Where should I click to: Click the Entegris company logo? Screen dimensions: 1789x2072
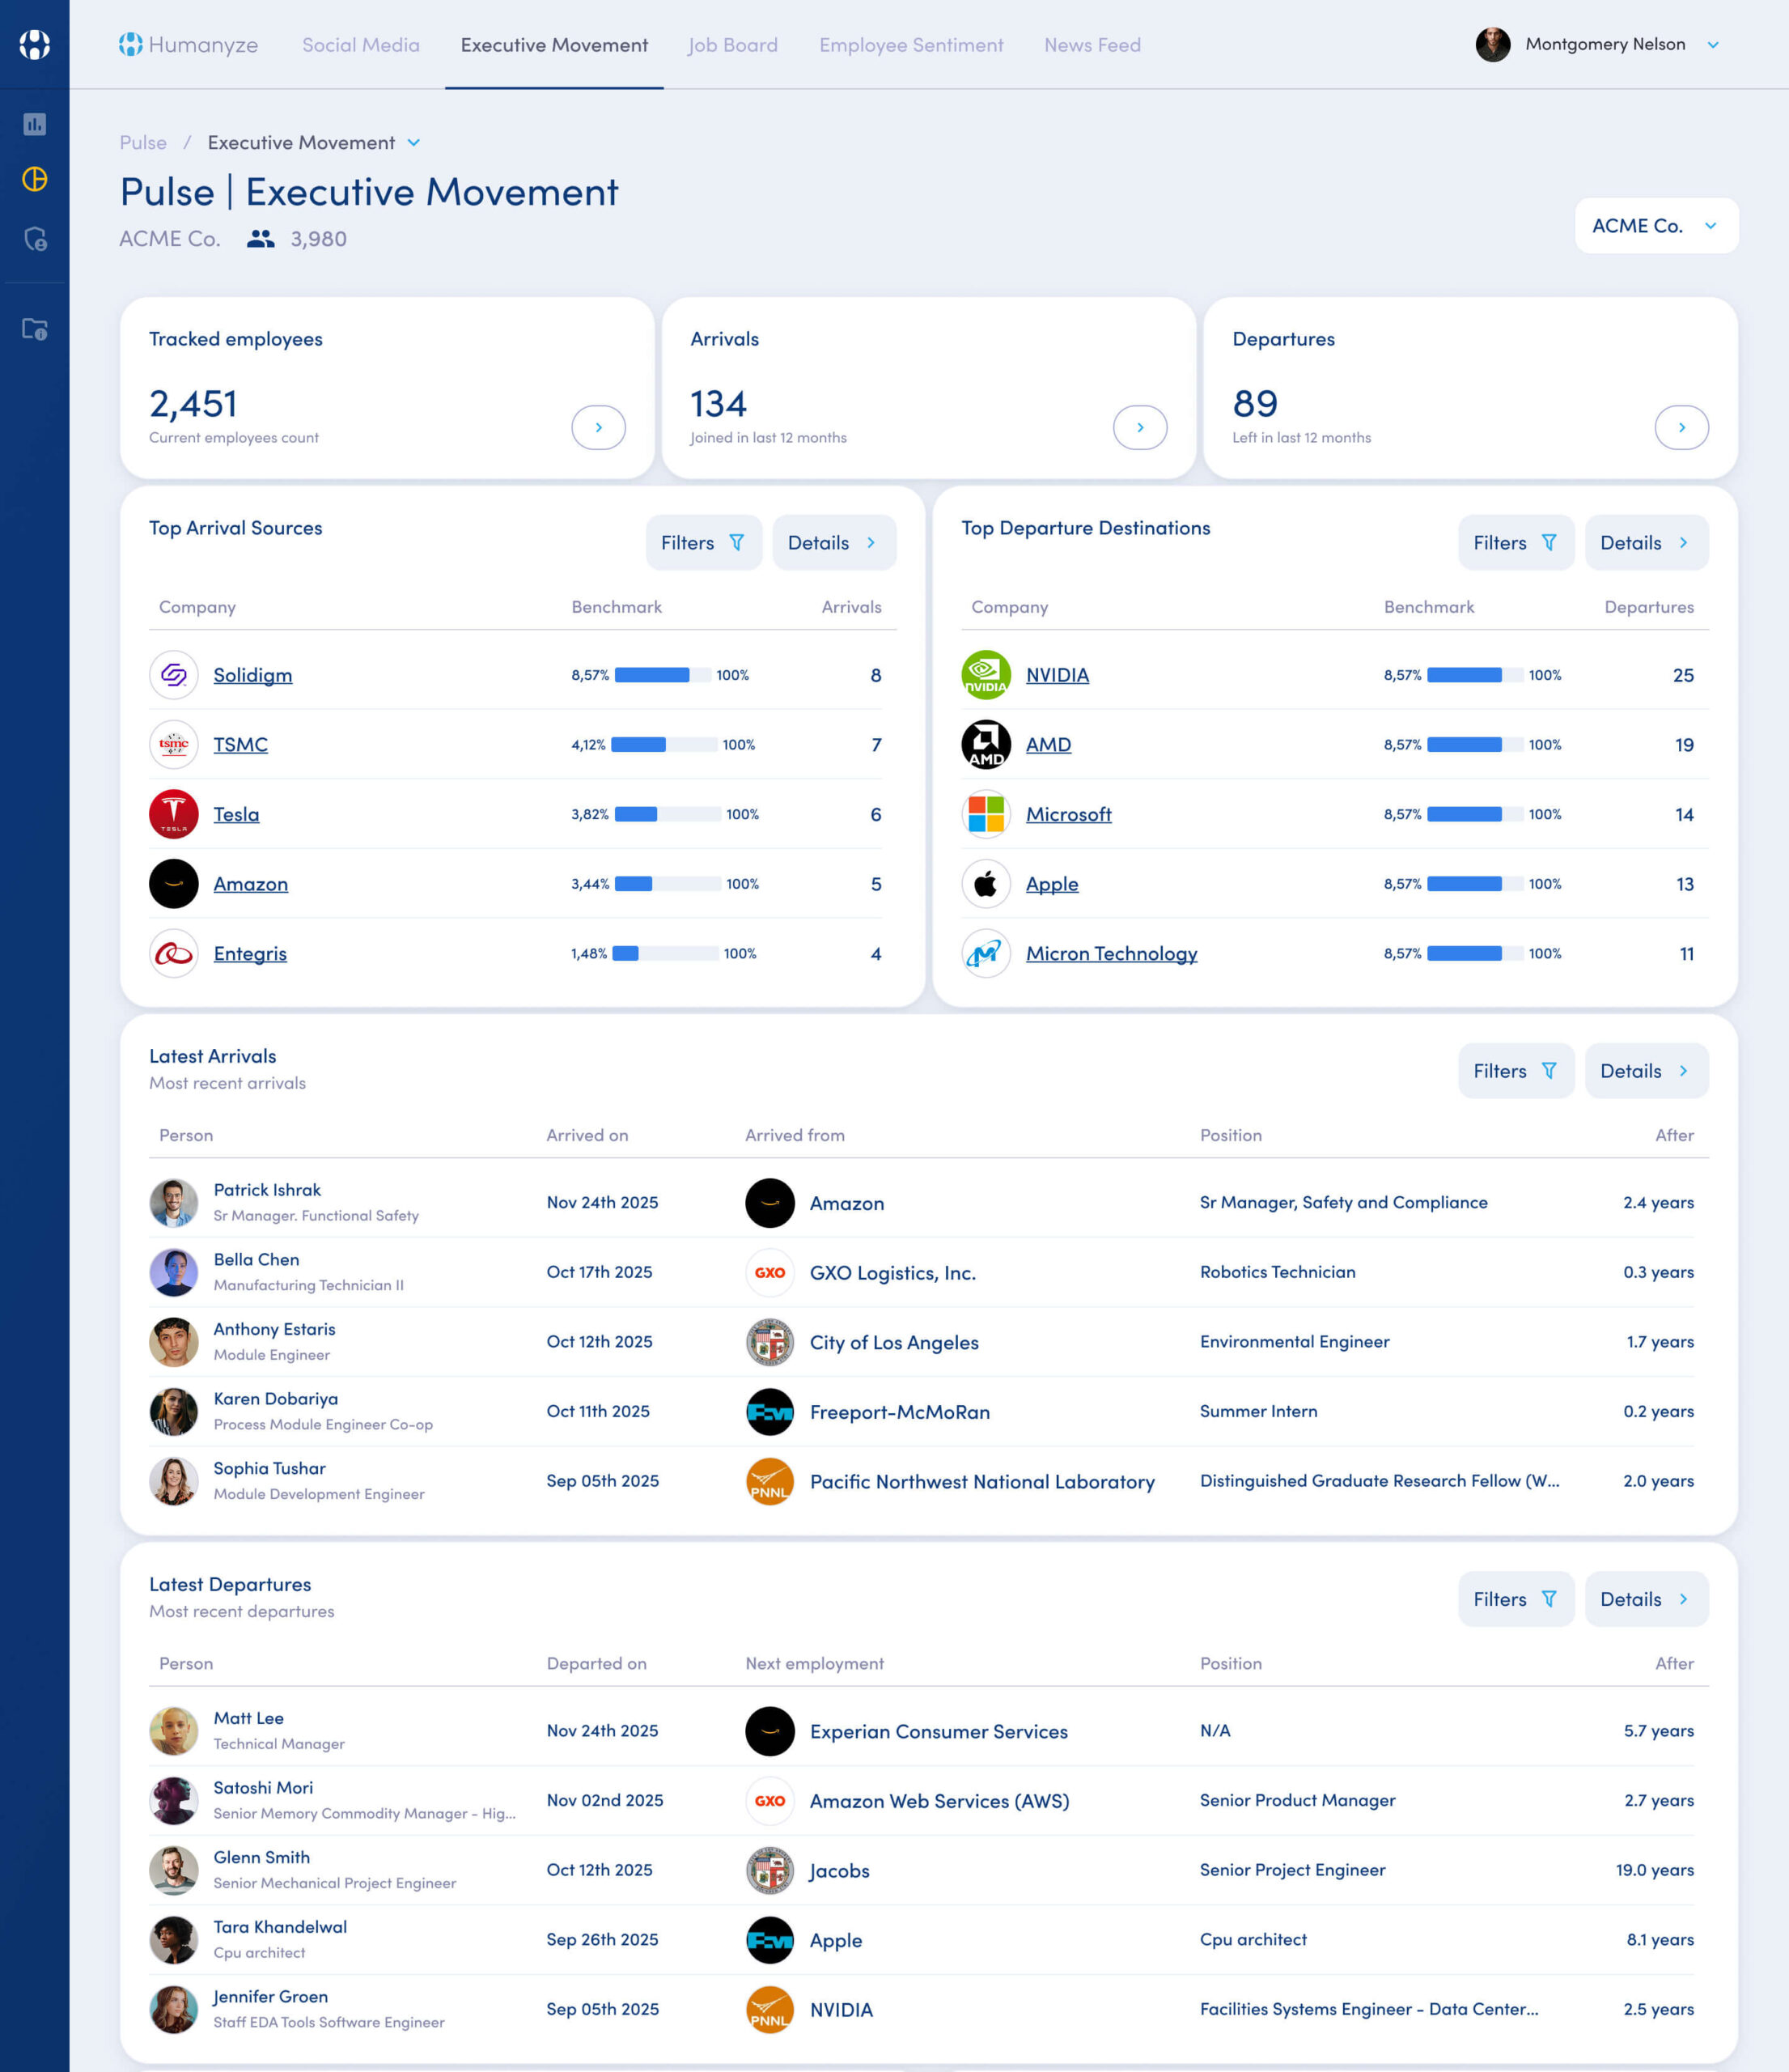[174, 954]
